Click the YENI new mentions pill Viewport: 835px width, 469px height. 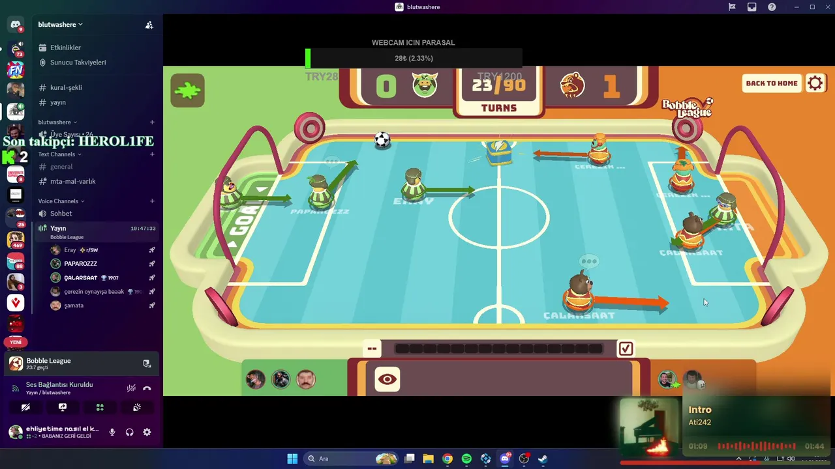click(x=16, y=342)
